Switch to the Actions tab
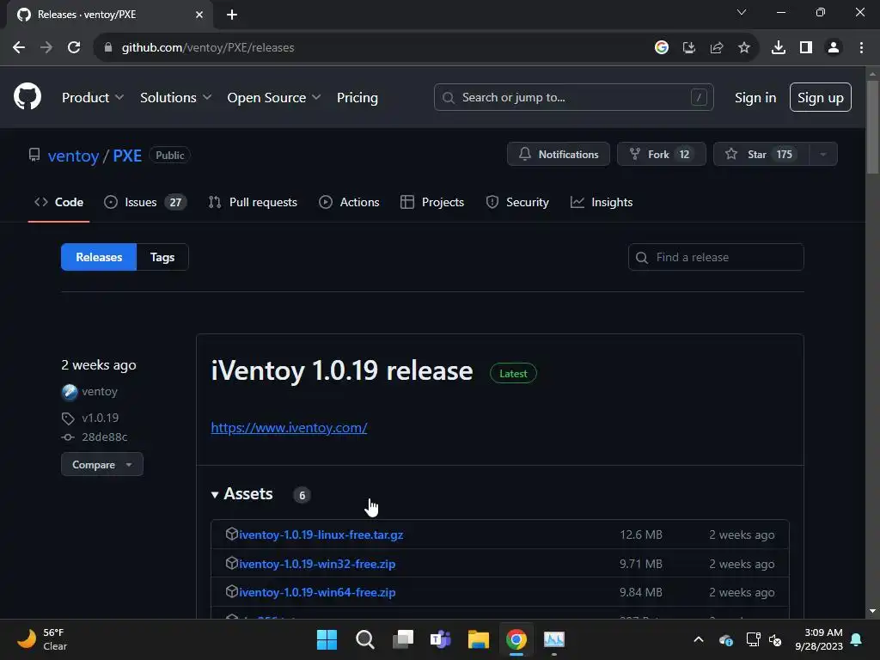This screenshot has width=880, height=660. (x=349, y=202)
